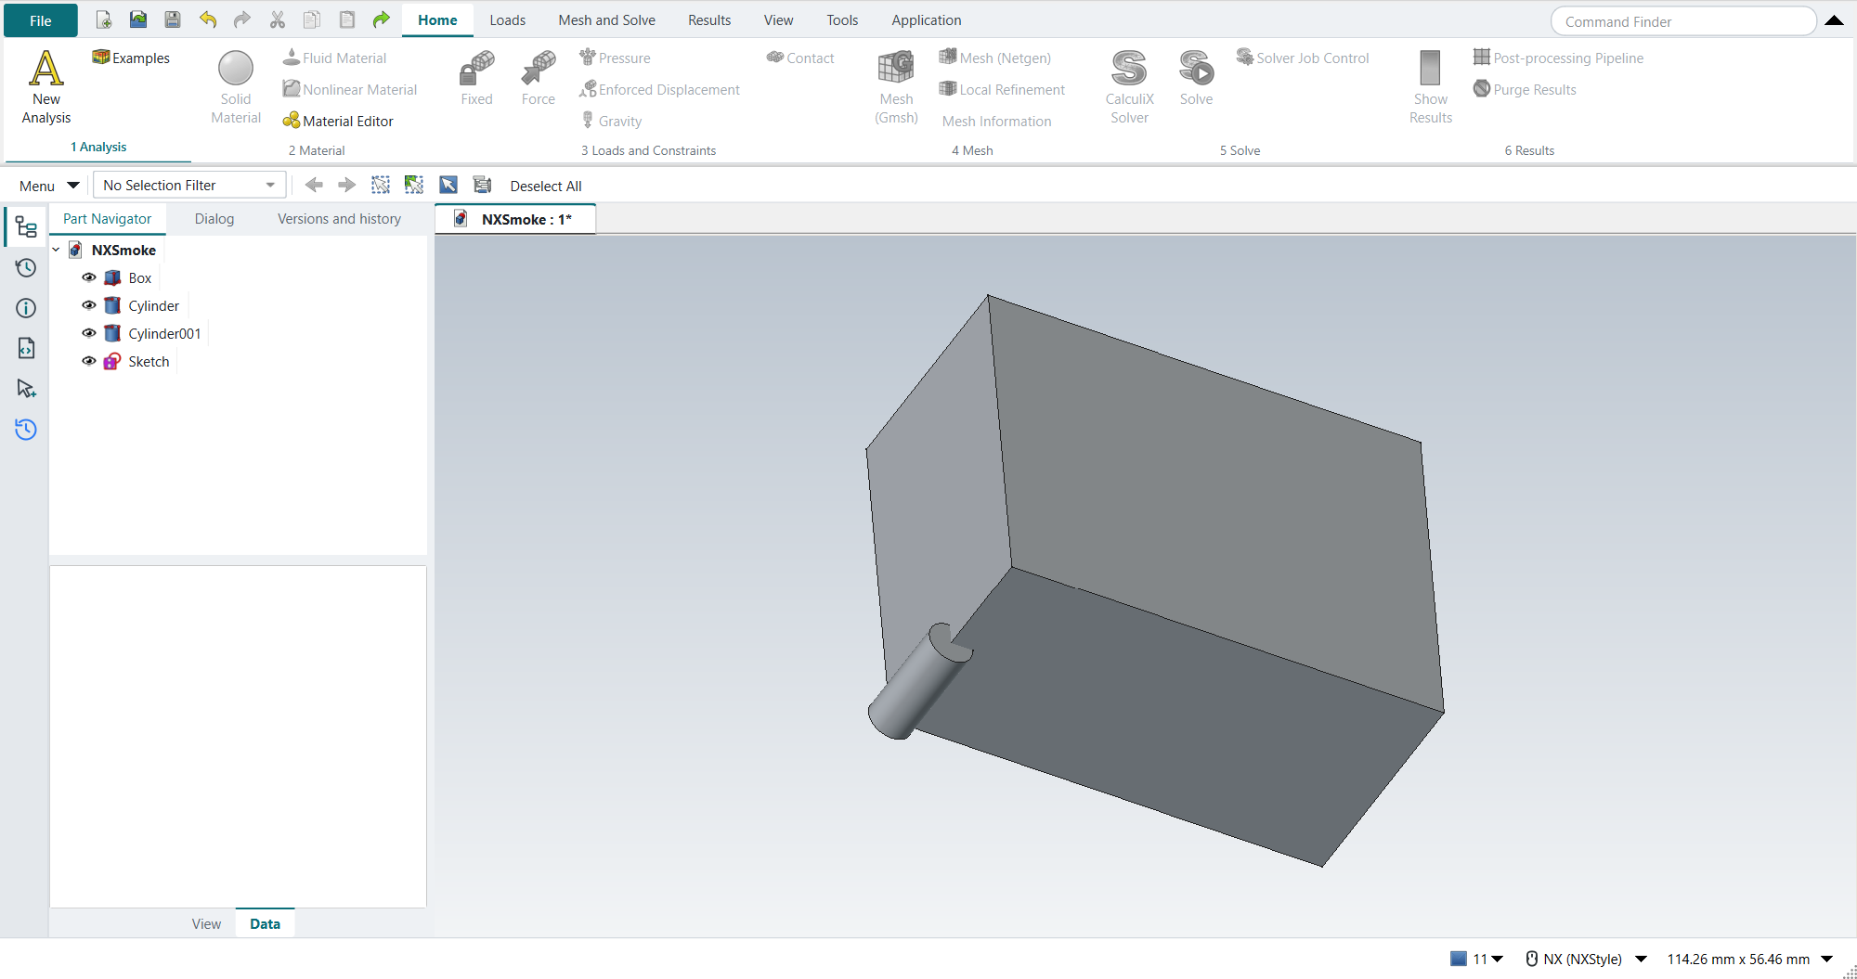Apply a Force load
Viewport: 1857px width, 979px height.
[539, 78]
